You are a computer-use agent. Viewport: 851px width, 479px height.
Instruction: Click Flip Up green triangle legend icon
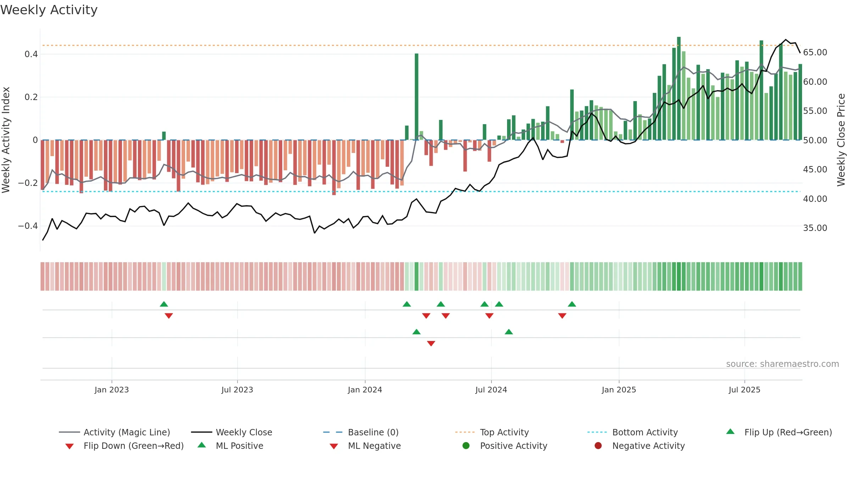(x=730, y=431)
